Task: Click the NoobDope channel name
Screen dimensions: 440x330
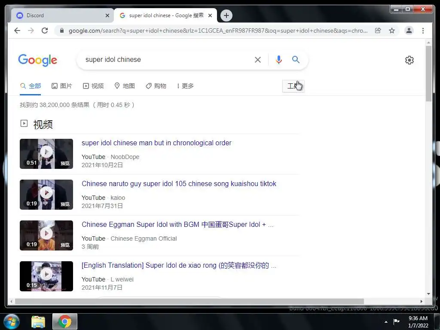Action: [x=125, y=157]
